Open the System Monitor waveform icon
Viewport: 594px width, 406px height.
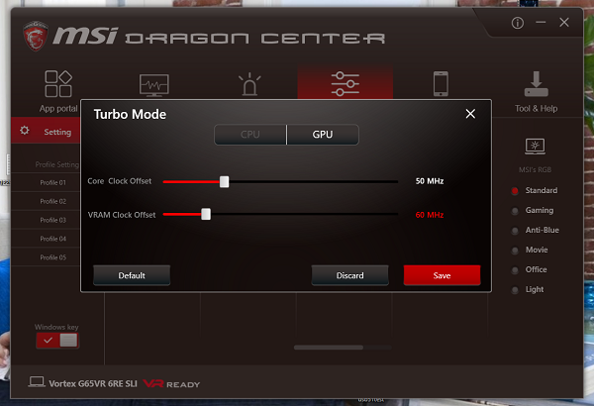[153, 85]
